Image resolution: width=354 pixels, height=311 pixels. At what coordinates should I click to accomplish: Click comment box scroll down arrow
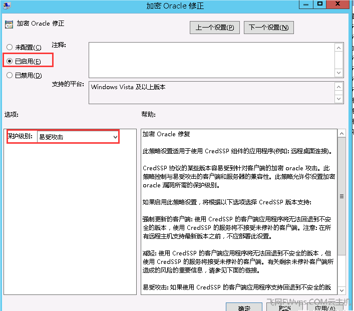point(338,73)
